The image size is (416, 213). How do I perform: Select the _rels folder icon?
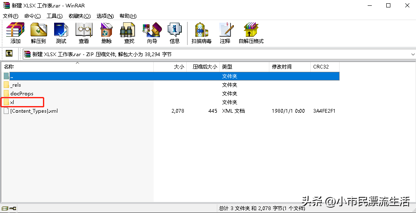click(6, 85)
